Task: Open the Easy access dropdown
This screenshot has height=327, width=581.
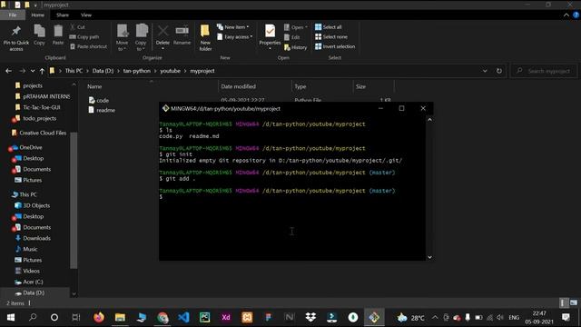Action: click(235, 36)
